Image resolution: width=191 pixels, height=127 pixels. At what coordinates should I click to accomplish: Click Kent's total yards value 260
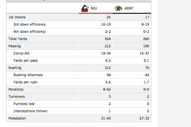(x=146, y=39)
